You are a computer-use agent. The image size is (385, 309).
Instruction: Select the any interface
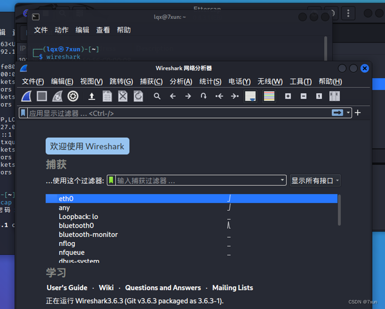192,207
